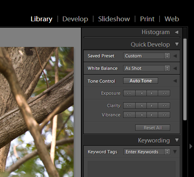This screenshot has width=194, height=177.
Task: Increase Clarity by a large step
Action: tap(164, 106)
